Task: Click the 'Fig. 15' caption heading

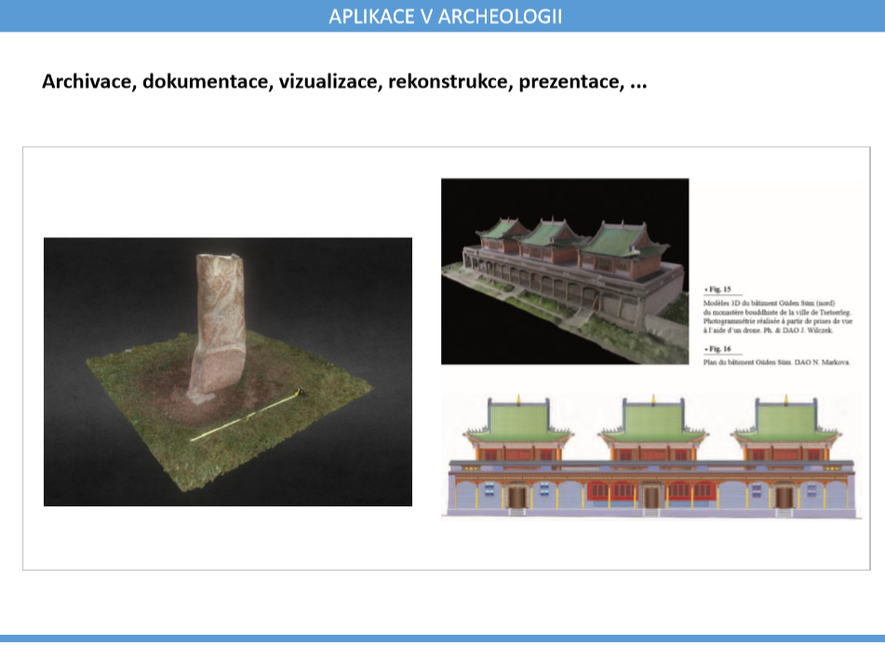Action: [718, 289]
